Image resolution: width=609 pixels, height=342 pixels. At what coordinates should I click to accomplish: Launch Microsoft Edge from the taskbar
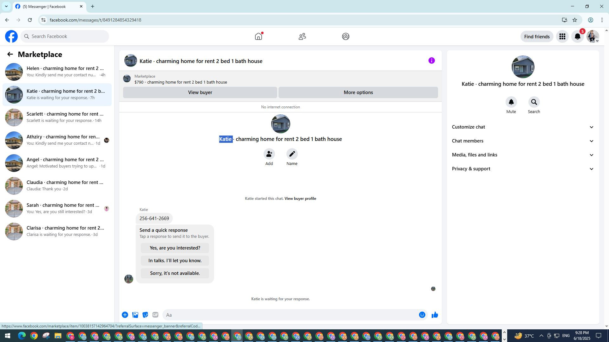click(x=22, y=336)
